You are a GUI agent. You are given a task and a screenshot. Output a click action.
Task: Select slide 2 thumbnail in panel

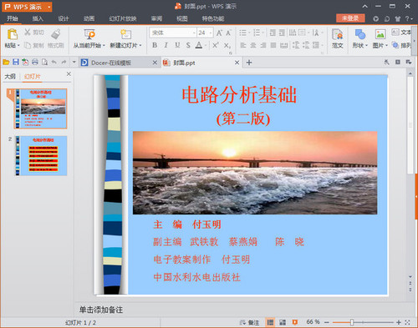click(41, 156)
